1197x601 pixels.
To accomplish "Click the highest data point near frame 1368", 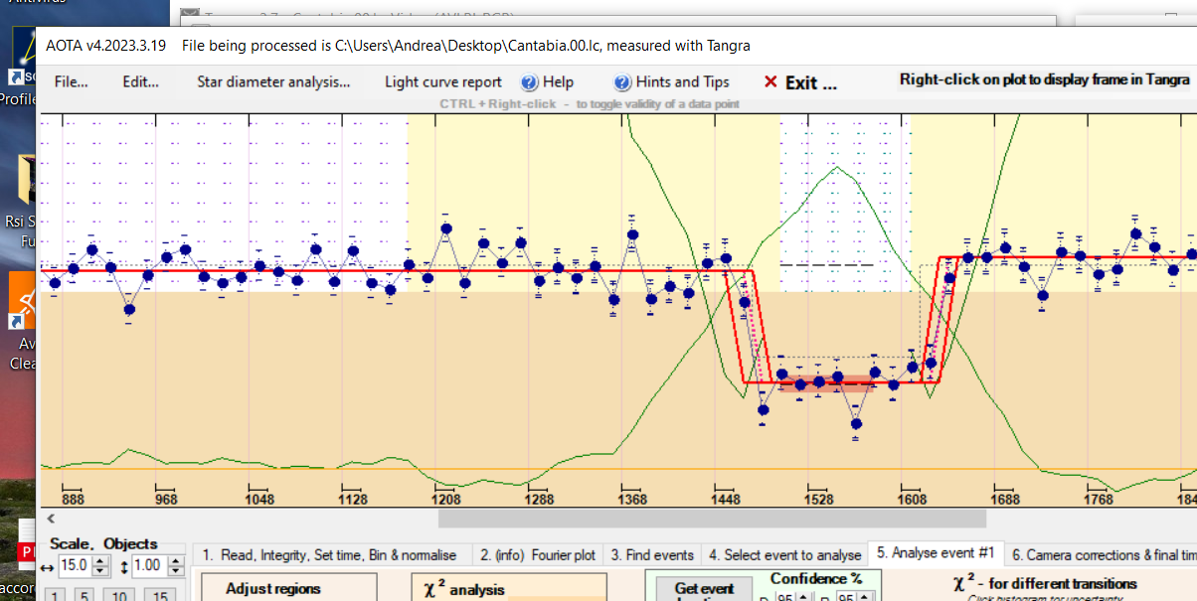I will coord(632,235).
